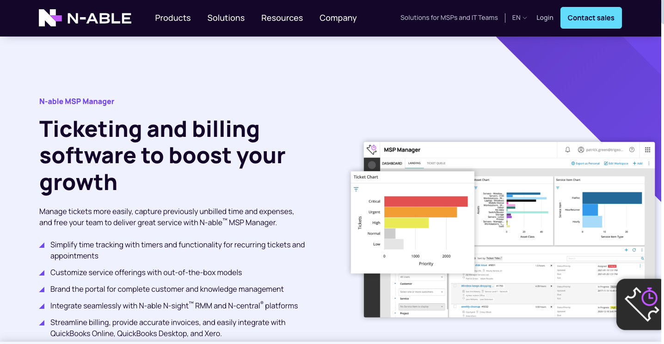This screenshot has width=664, height=344.
Task: Click the Asset Chart panel title
Action: (482, 180)
